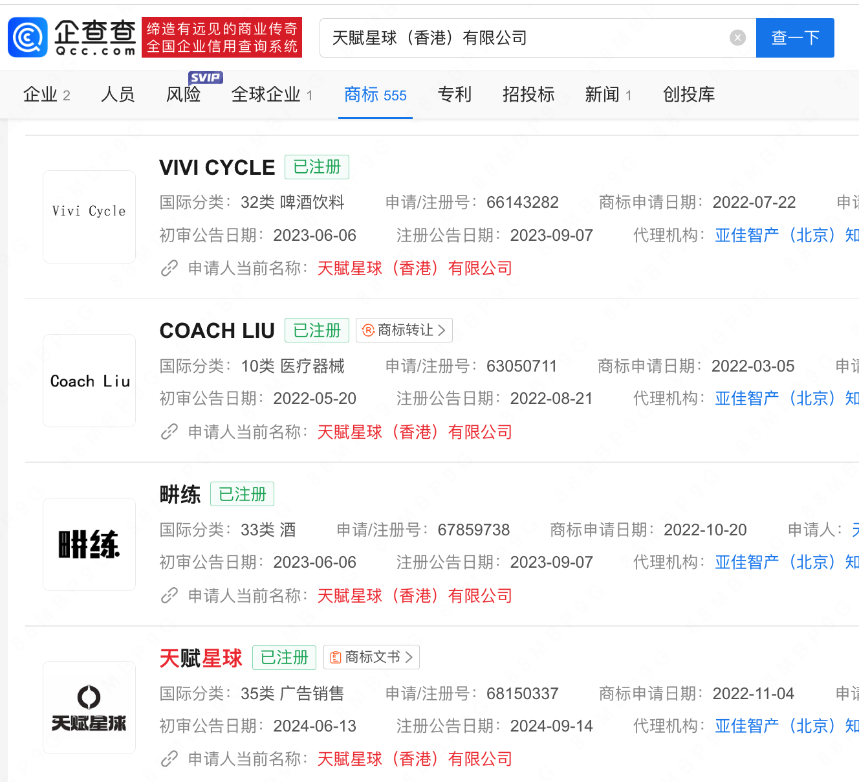859x782 pixels.
Task: Switch to the 全球企业 tab
Action: pos(272,95)
